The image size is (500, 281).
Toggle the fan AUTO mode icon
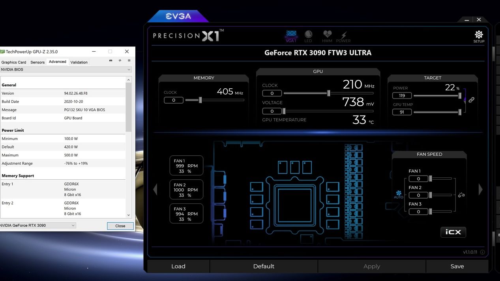pyautogui.click(x=399, y=194)
